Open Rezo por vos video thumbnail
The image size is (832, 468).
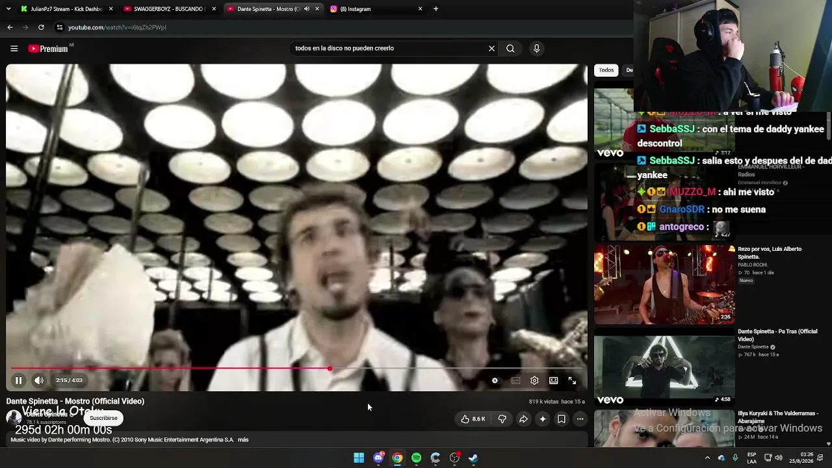[664, 285]
